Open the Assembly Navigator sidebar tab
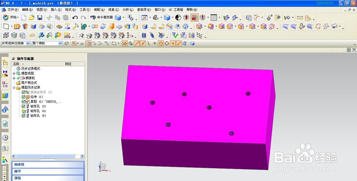This screenshot has height=181, width=357. click(5, 62)
